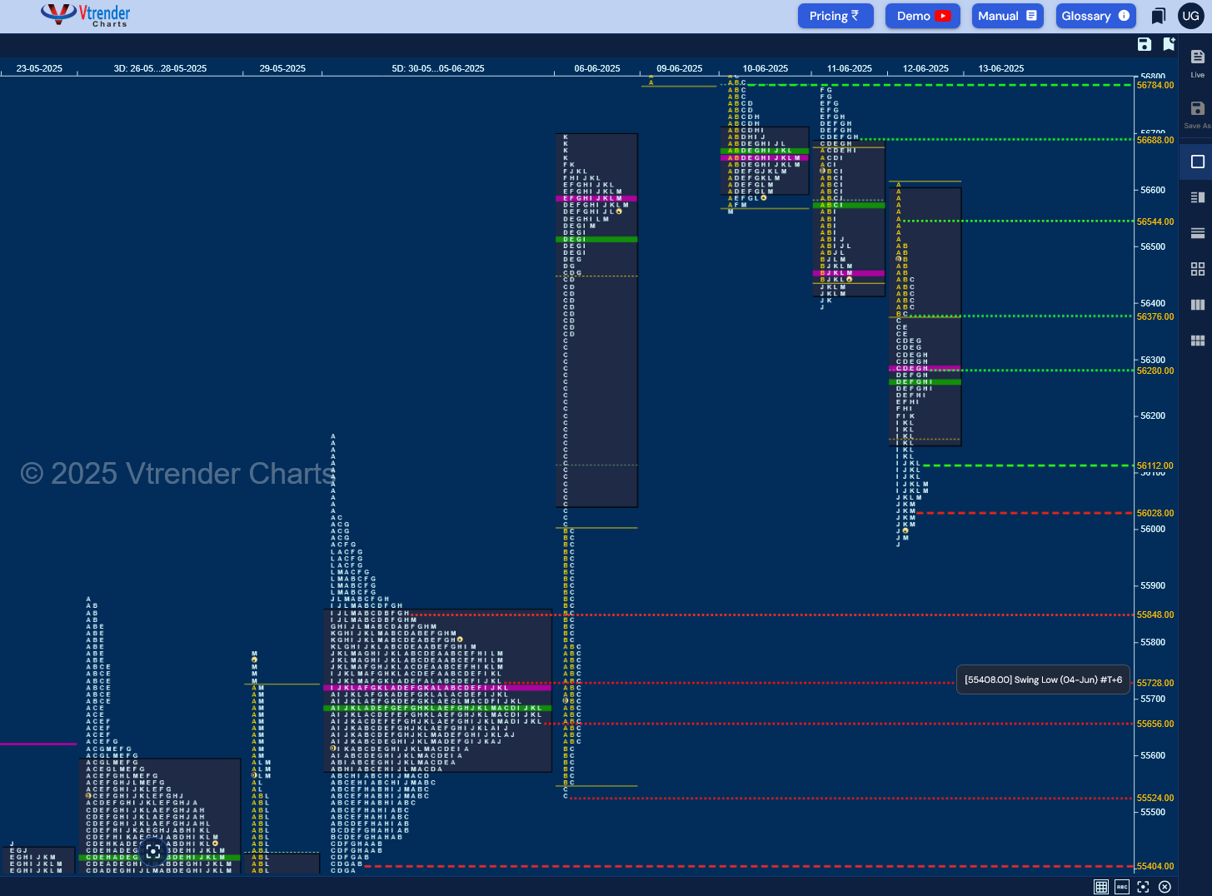This screenshot has height=896, width=1212.
Task: Open the bookmarks icon in header
Action: point(1158,16)
